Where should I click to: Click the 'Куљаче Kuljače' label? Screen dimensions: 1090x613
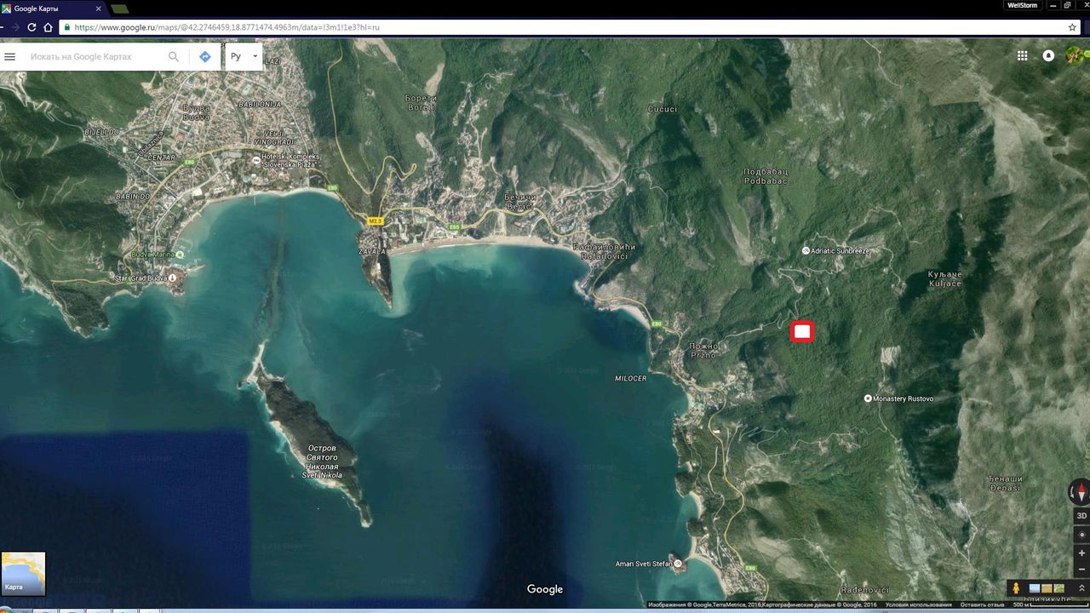pos(944,278)
